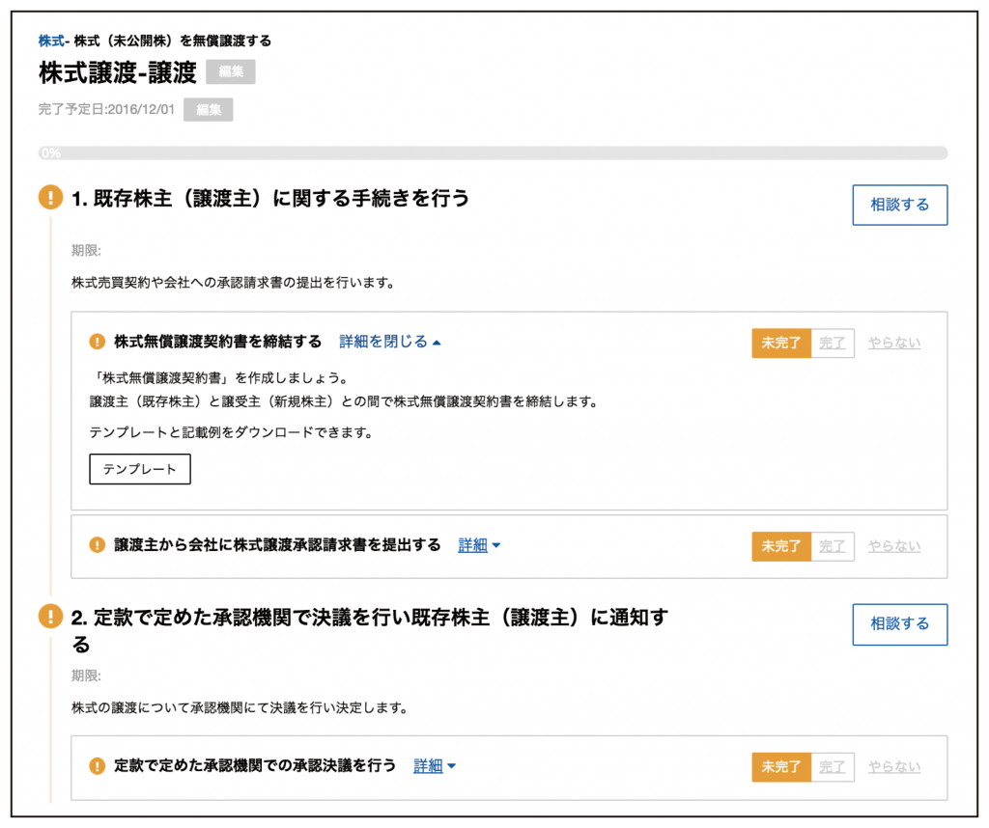The height and width of the screenshot is (828, 989).
Task: Click 編集 button beside 株式譲渡-譲渡 title
Action: point(230,72)
